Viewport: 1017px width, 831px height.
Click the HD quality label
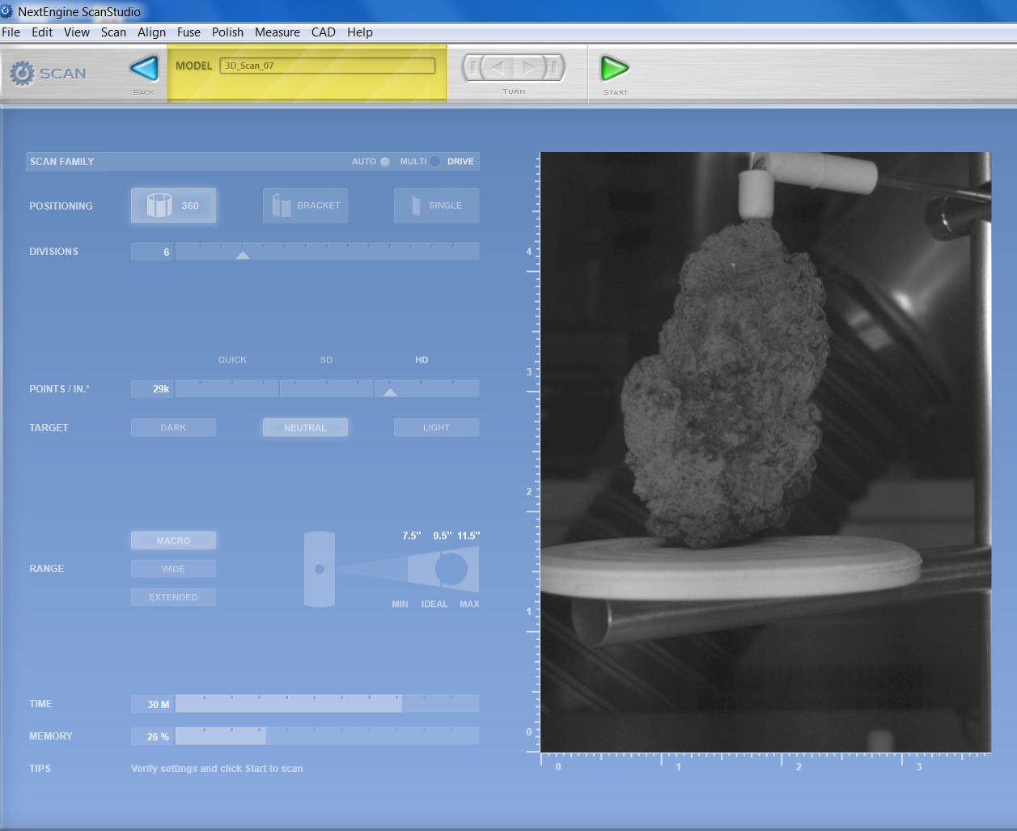(422, 360)
